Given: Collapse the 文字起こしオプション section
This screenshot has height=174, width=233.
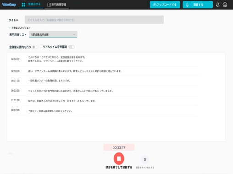Looking at the screenshot, I should coord(19,28).
